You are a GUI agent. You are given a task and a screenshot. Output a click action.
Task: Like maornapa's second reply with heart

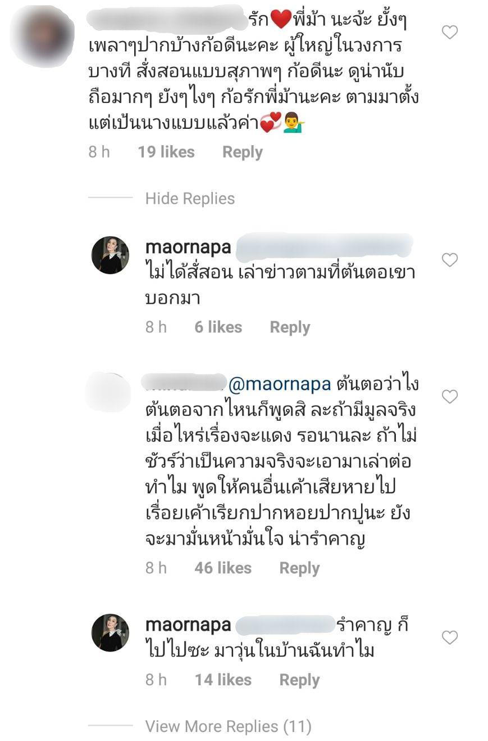click(449, 637)
